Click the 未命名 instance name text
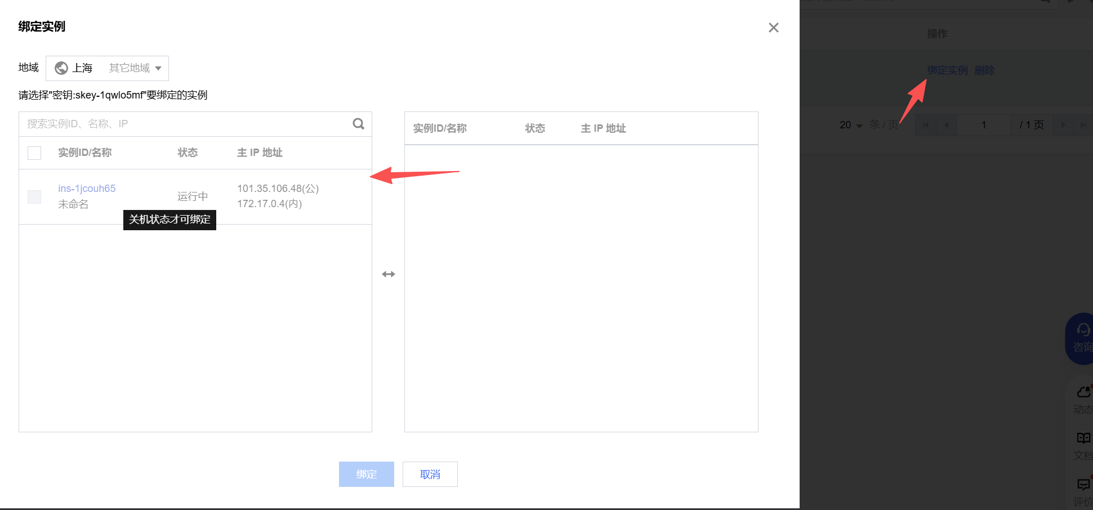 [x=73, y=204]
